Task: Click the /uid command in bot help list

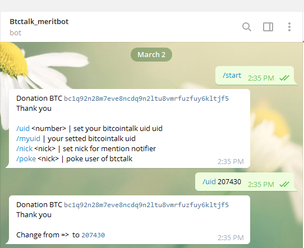Action: [23, 128]
